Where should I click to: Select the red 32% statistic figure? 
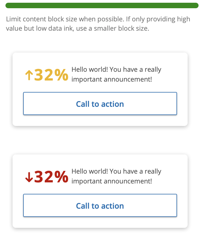pos(47,177)
